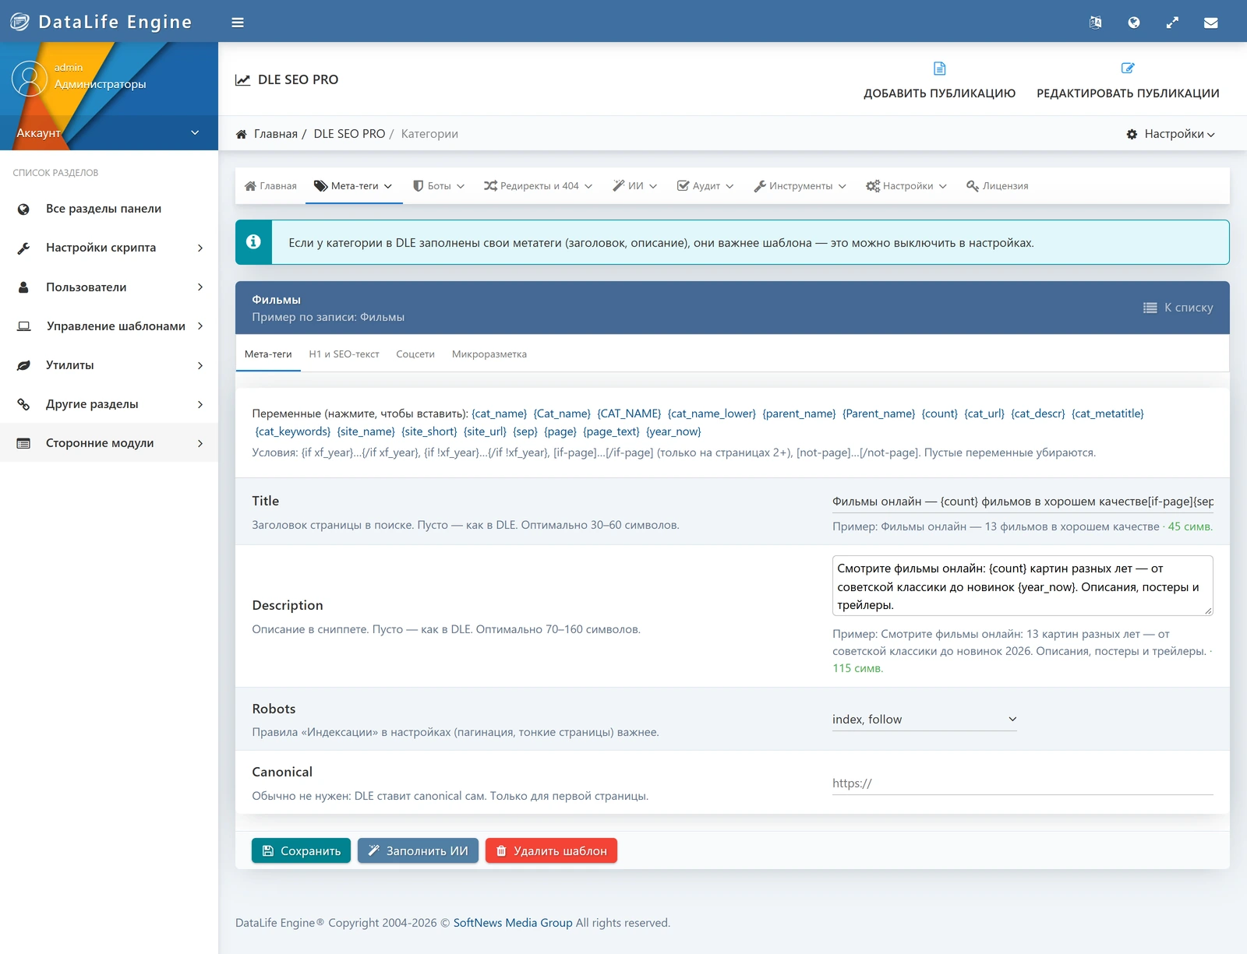
Task: Click the globe icon beside Все разделы панели
Action: point(23,209)
